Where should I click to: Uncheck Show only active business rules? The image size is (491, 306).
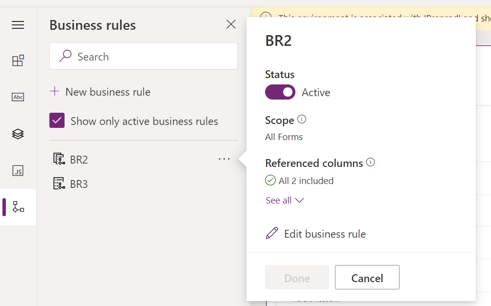click(57, 121)
